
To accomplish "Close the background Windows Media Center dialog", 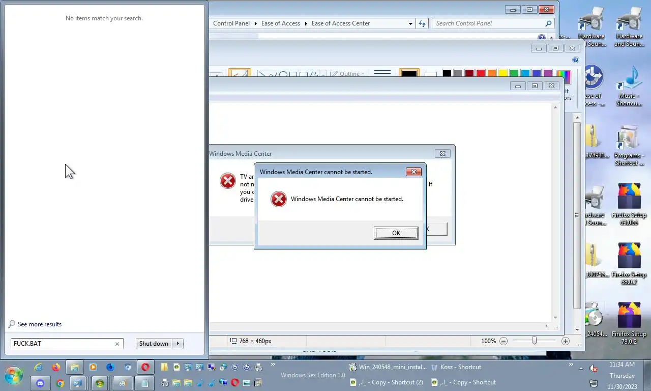I will tap(442, 153).
